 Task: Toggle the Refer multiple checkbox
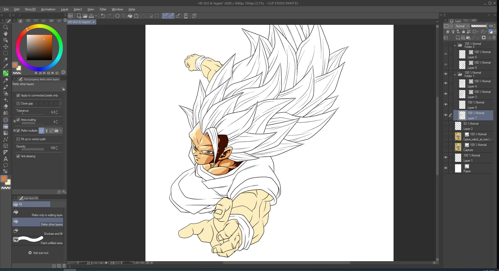pyautogui.click(x=18, y=131)
